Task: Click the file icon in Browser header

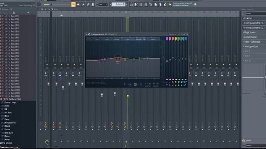Action: 14,12
